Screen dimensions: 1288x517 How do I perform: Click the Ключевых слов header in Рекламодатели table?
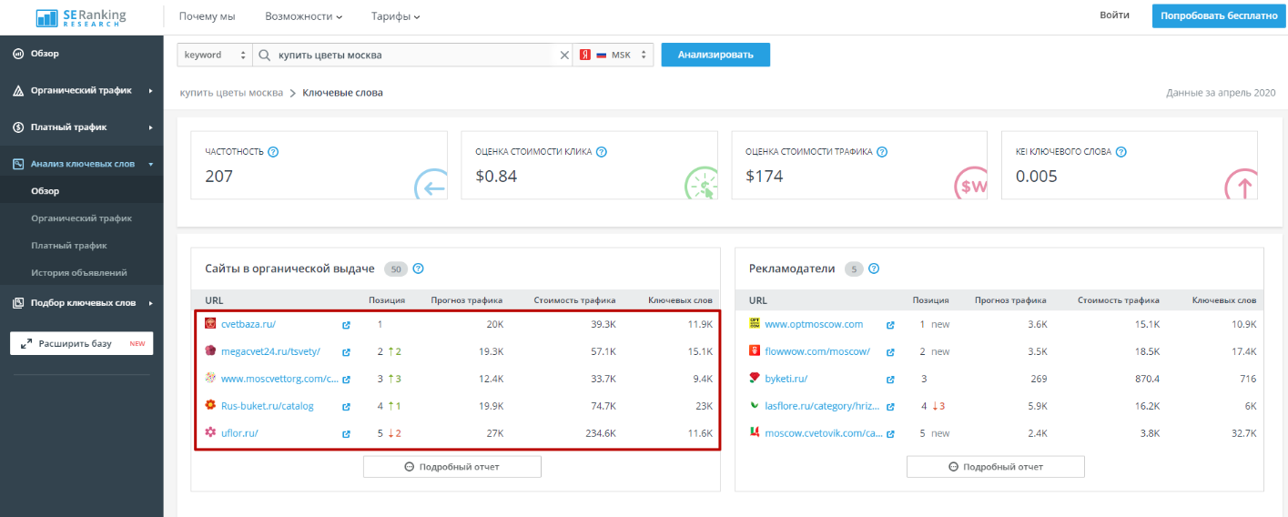tap(1224, 300)
